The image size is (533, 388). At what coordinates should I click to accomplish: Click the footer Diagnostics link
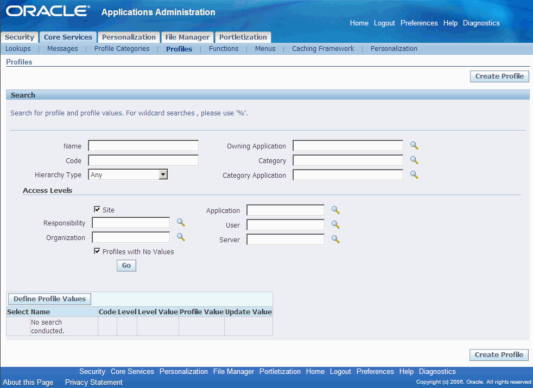tap(437, 371)
